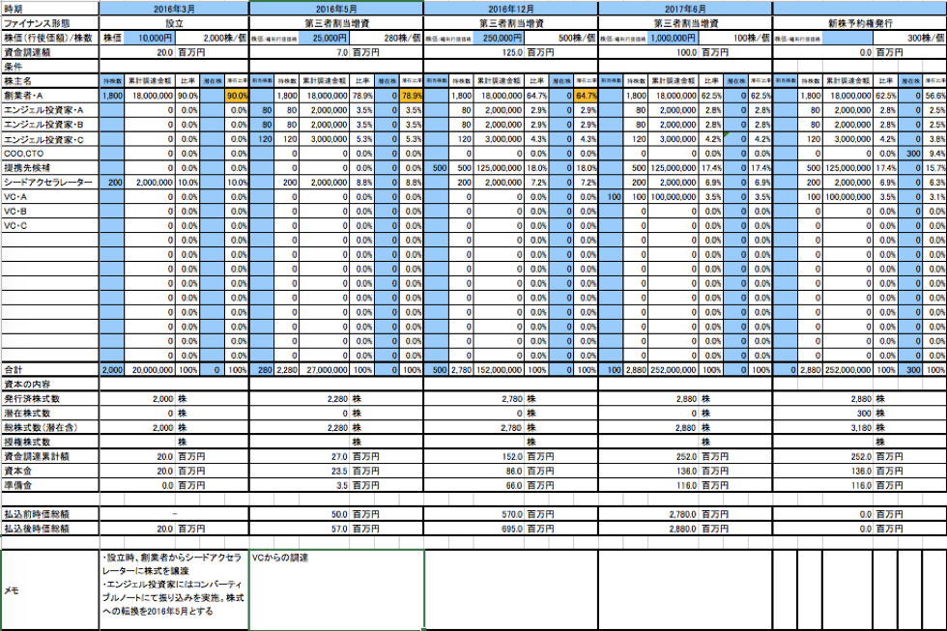Click the 280株/個 share count cell

pos(387,38)
